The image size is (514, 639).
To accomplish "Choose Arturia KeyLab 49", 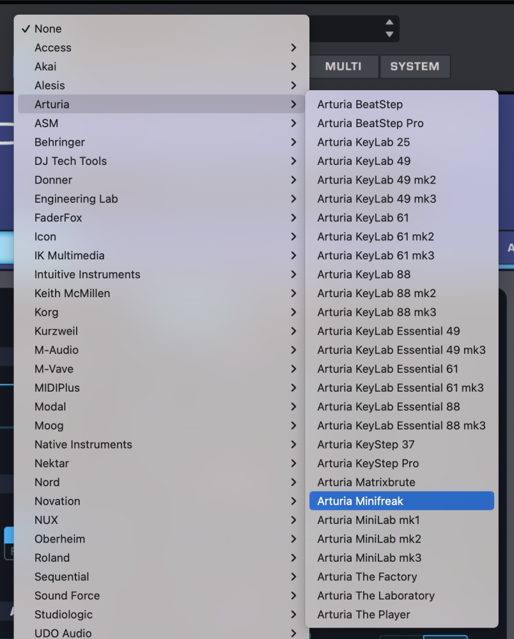I will pos(401,161).
